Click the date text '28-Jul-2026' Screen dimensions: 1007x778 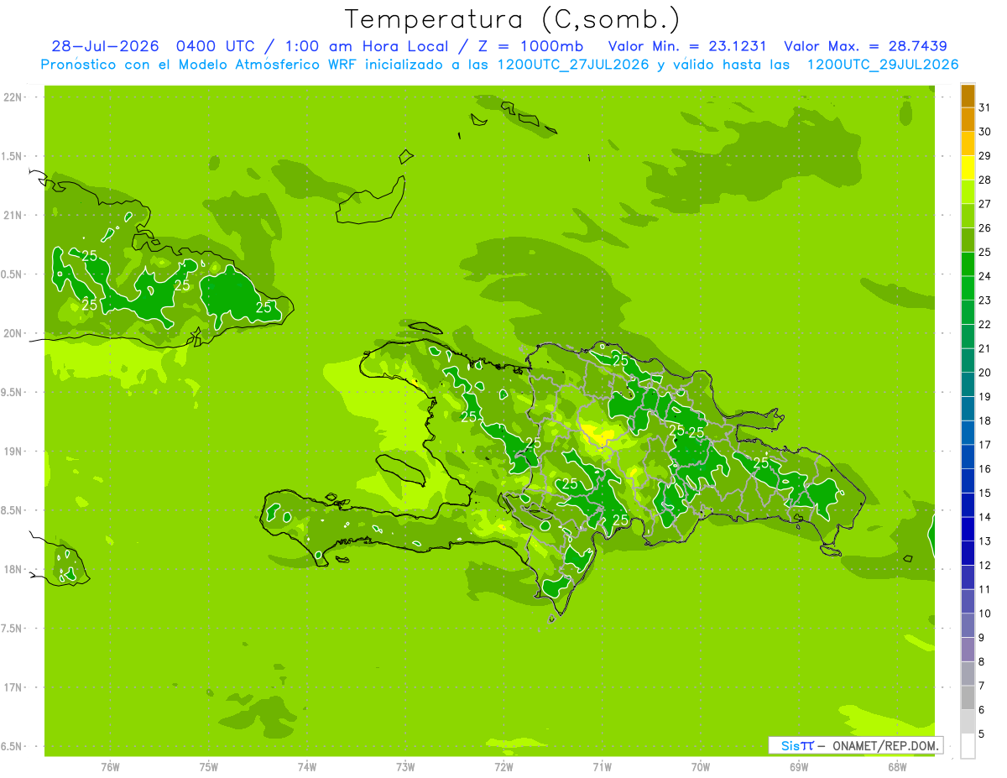click(104, 46)
